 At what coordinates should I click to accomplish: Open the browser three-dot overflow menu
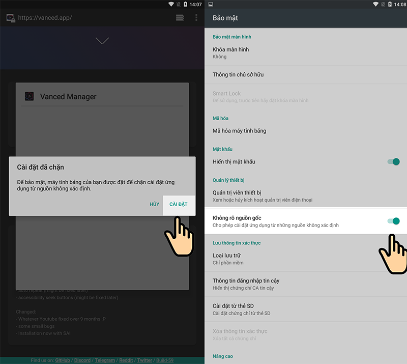click(x=196, y=18)
